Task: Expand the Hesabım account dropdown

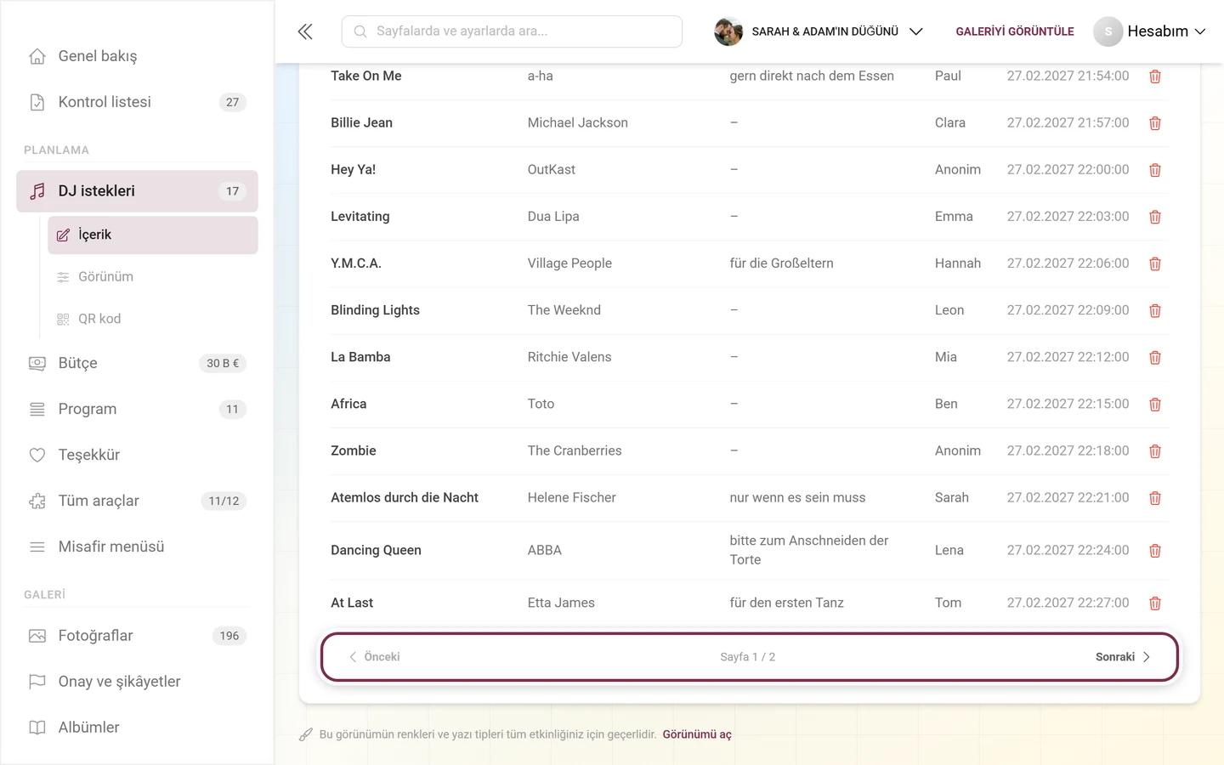Action: tap(1150, 31)
